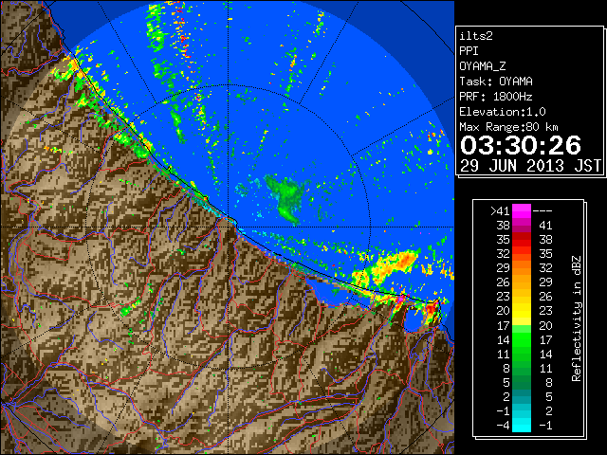Click the '---' legend label

543,211
